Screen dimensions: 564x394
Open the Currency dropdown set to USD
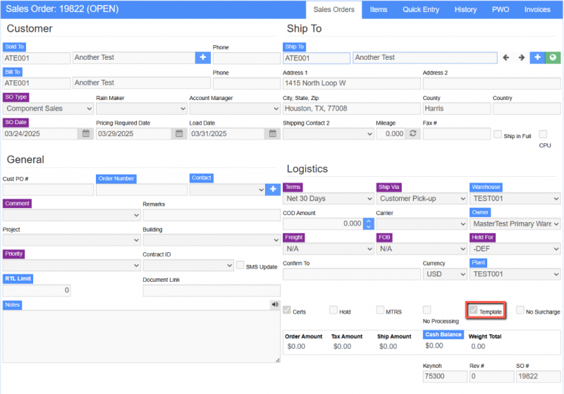click(443, 274)
